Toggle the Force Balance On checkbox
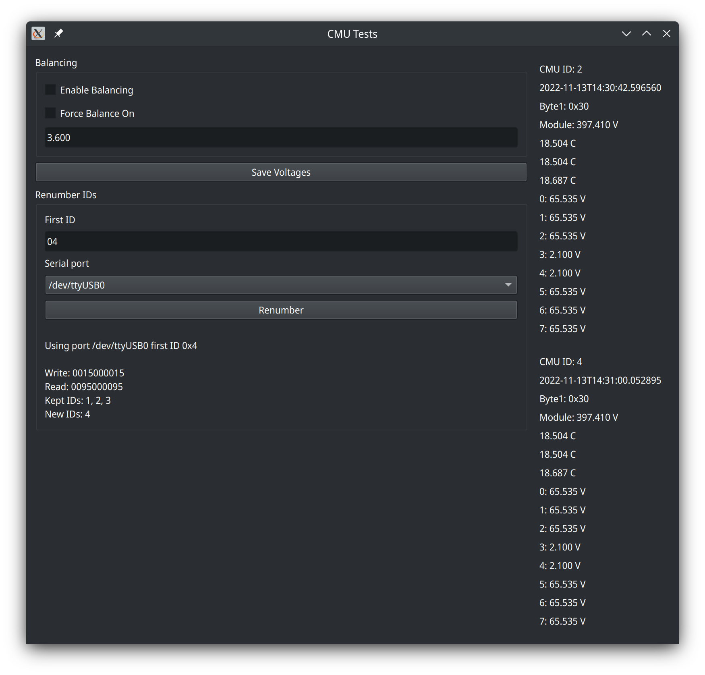Image resolution: width=705 pixels, height=675 pixels. coord(50,113)
